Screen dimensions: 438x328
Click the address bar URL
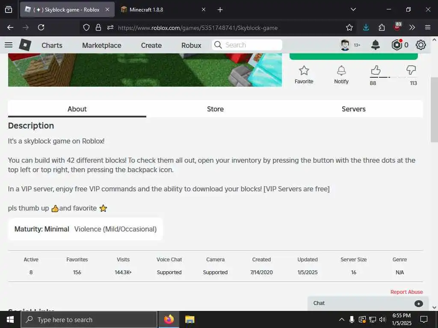(198, 28)
